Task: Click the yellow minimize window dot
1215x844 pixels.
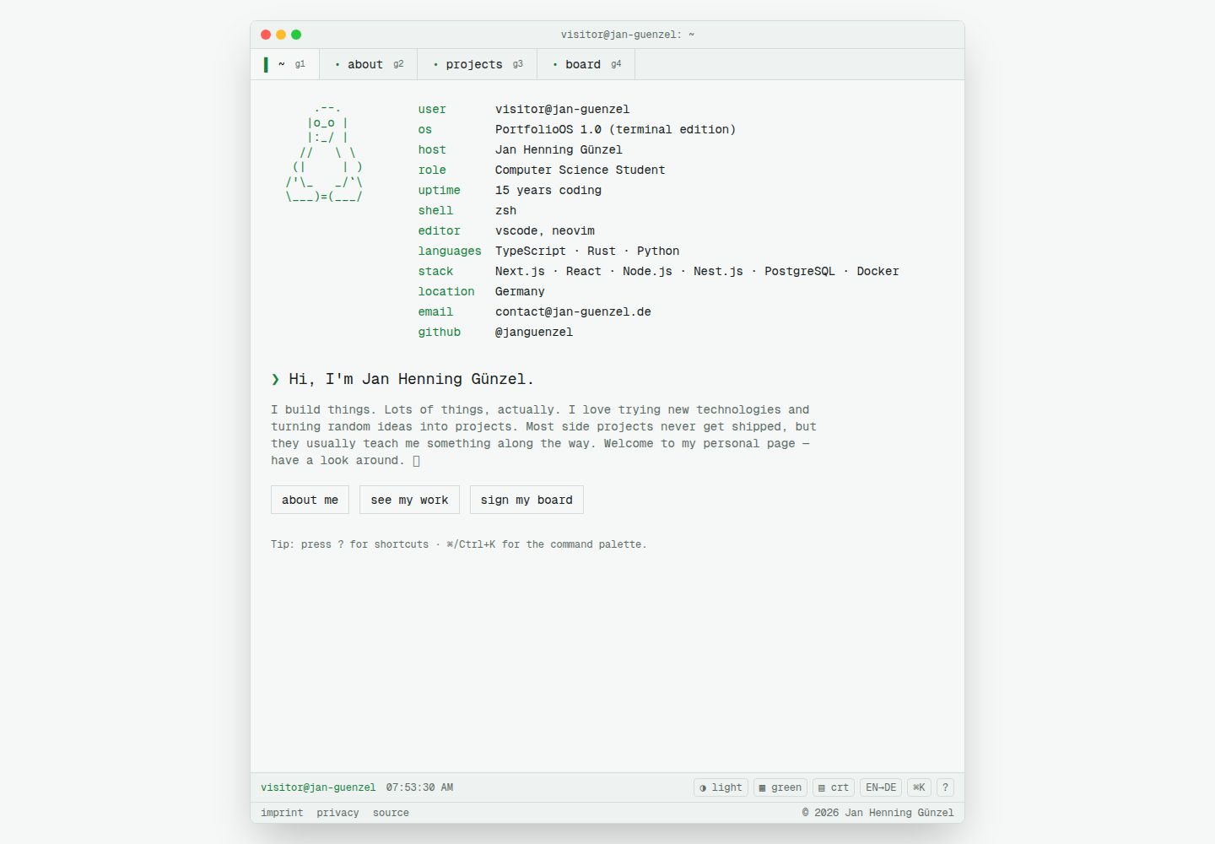Action: coord(281,35)
